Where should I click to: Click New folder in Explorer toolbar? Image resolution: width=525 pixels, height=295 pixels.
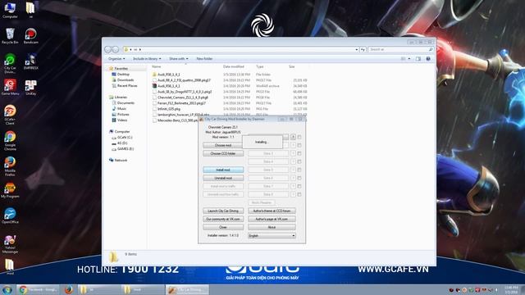[204, 59]
